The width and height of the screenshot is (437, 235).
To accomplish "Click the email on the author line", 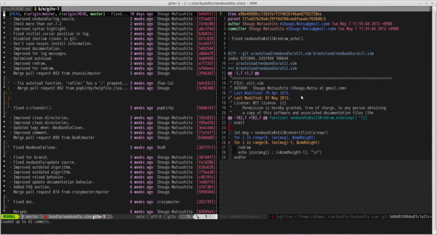I will point(305,23).
